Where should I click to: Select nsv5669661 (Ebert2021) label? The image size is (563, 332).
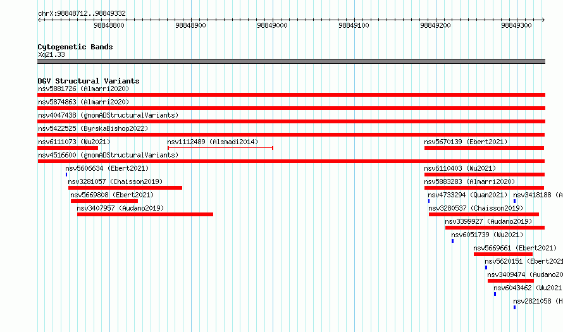coord(515,248)
